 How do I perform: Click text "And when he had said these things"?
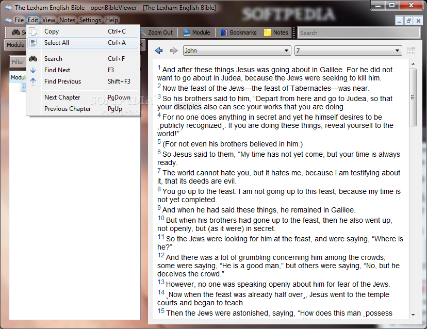pyautogui.click(x=220, y=210)
